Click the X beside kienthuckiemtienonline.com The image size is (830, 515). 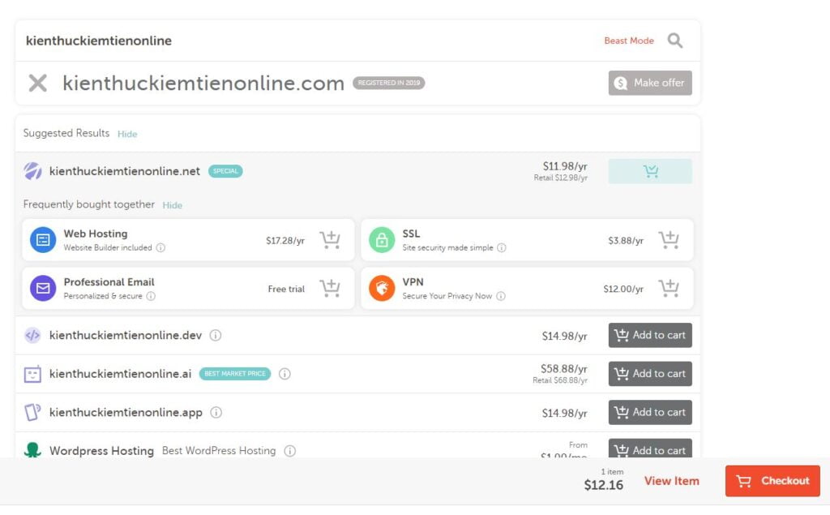point(37,84)
